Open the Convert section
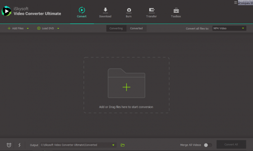 pos(81,12)
